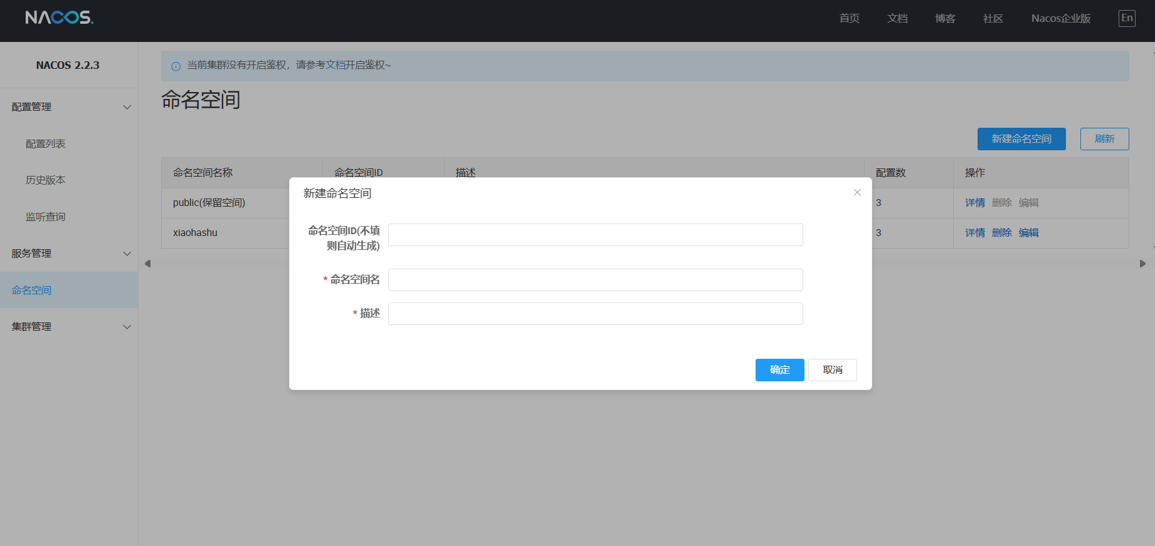Click the 新建命名空间 button
Image resolution: width=1155 pixels, height=546 pixels.
pyautogui.click(x=1021, y=139)
